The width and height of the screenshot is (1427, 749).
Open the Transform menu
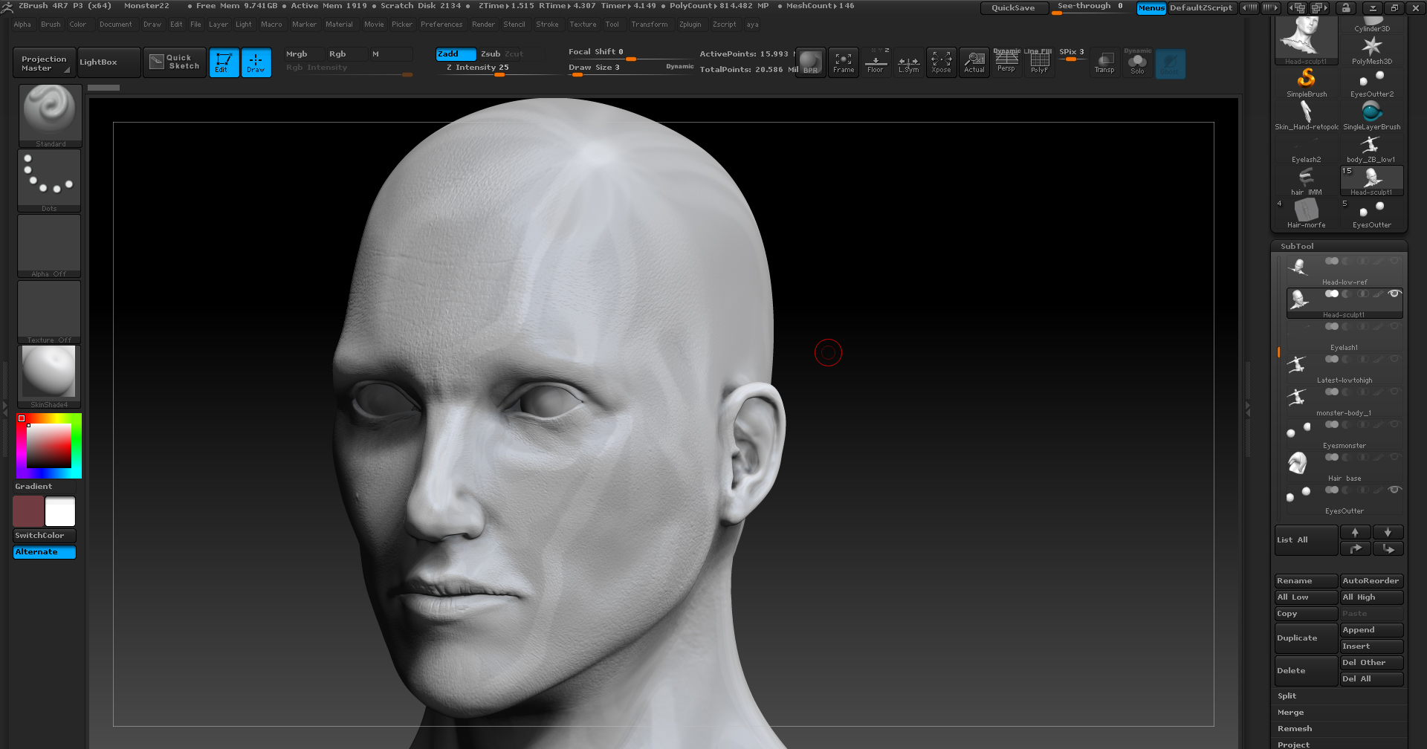649,25
